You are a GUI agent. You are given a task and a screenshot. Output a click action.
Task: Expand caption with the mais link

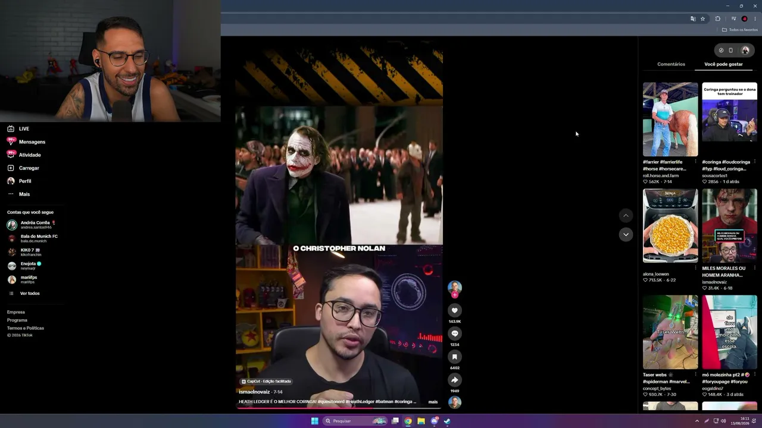433,402
